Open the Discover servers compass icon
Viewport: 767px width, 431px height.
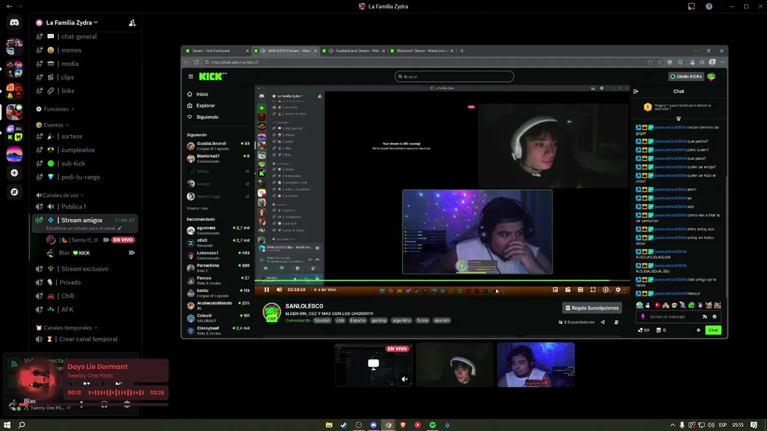14,192
